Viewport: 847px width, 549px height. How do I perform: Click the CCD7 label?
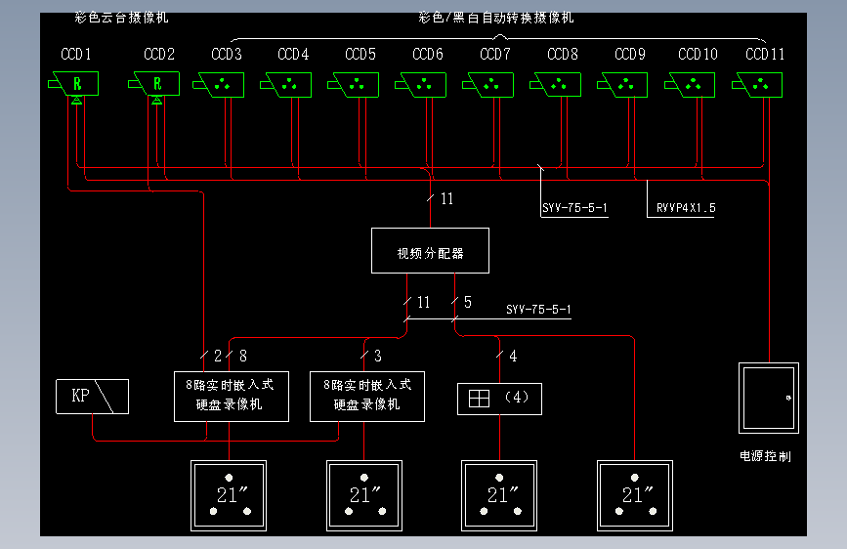(x=494, y=54)
